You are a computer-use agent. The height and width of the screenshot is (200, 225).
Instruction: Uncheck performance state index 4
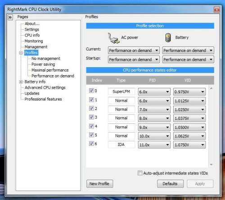[x=91, y=126]
